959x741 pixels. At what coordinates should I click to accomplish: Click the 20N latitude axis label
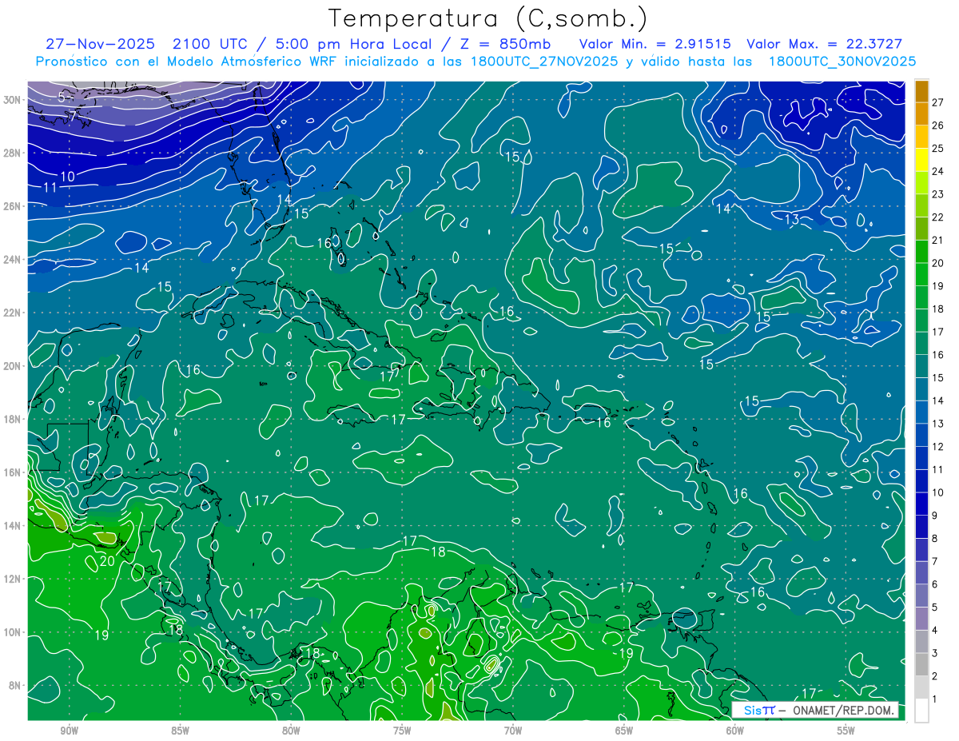pyautogui.click(x=13, y=365)
